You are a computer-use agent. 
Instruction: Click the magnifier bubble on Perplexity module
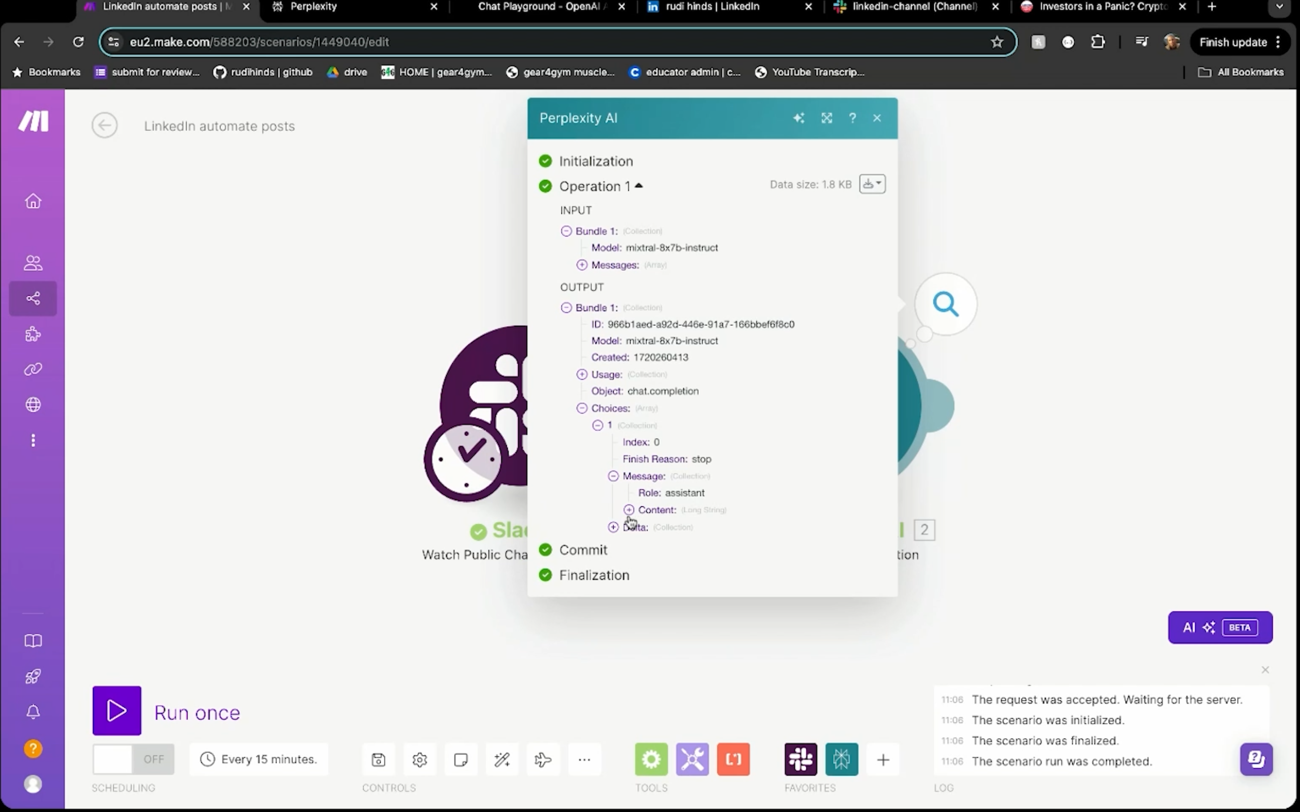point(946,304)
